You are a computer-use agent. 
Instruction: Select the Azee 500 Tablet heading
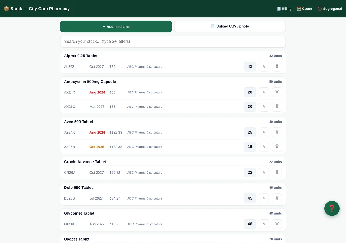point(79,122)
